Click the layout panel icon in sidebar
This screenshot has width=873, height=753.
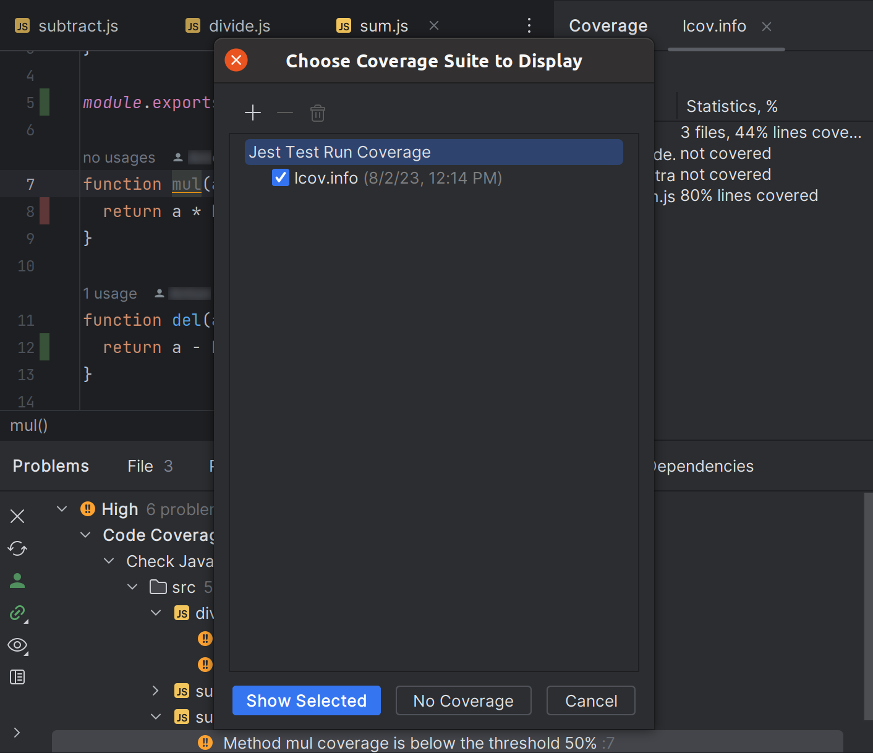tap(17, 677)
